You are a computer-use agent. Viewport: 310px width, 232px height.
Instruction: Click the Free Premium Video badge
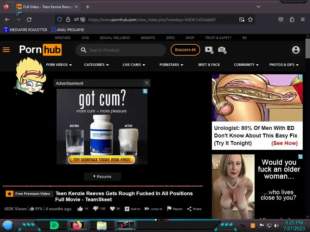tap(29, 194)
